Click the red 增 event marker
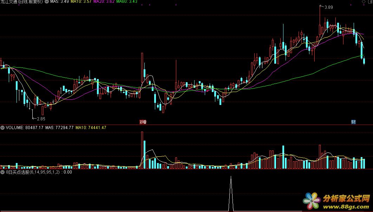 143,122
